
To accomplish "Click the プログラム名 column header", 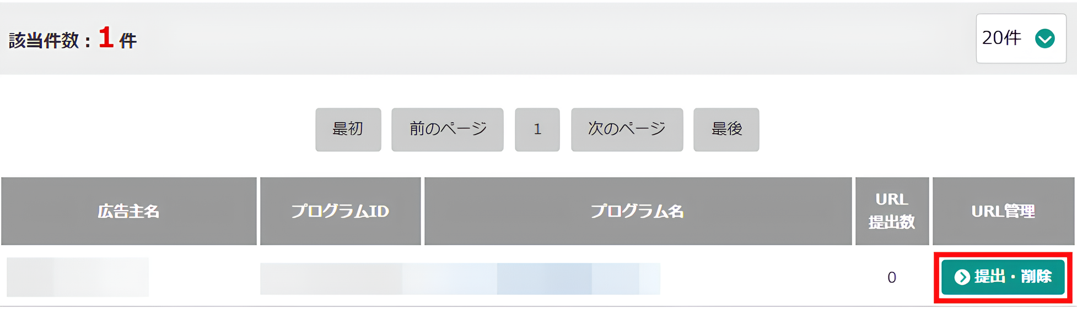I will click(638, 211).
